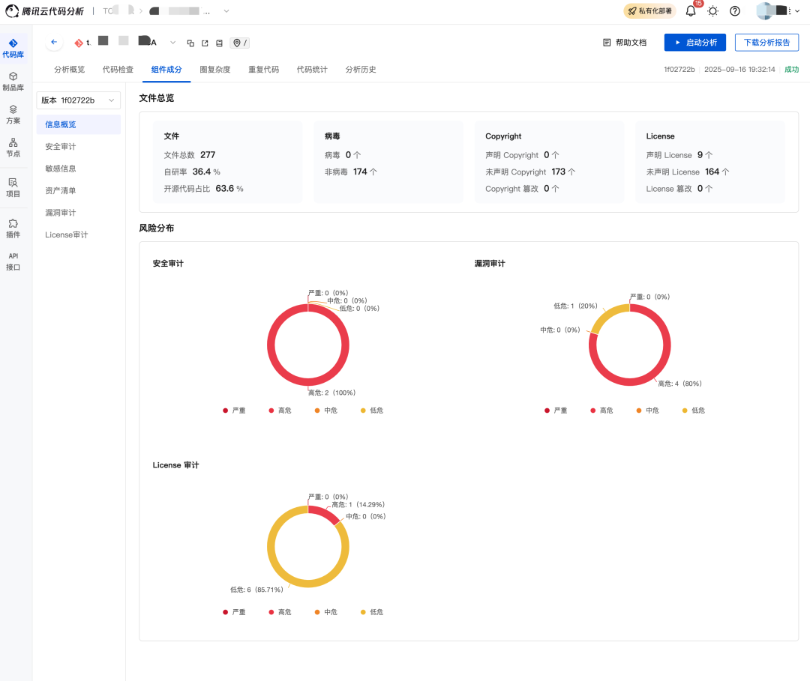Toggle 低危 legend in 安全审计 chart
This screenshot has height=681, width=810.
pos(372,410)
